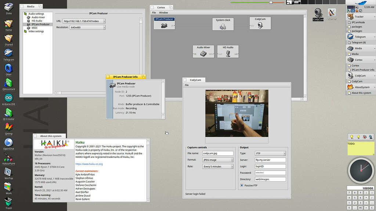Select the IPCam Producer node in Cortex

[164, 23]
